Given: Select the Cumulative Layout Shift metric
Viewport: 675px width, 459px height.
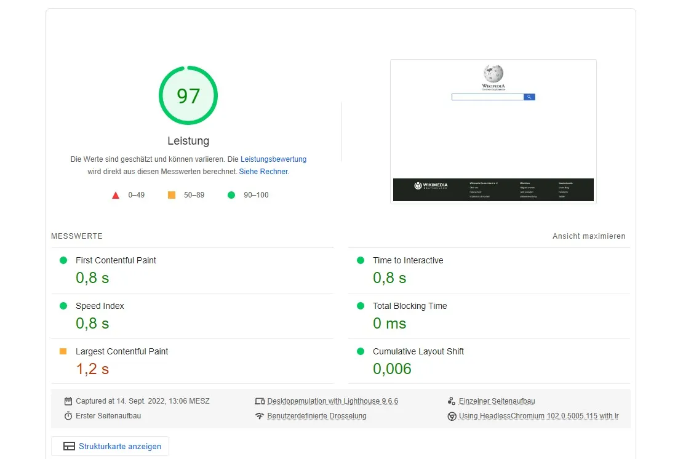Looking at the screenshot, I should point(418,351).
